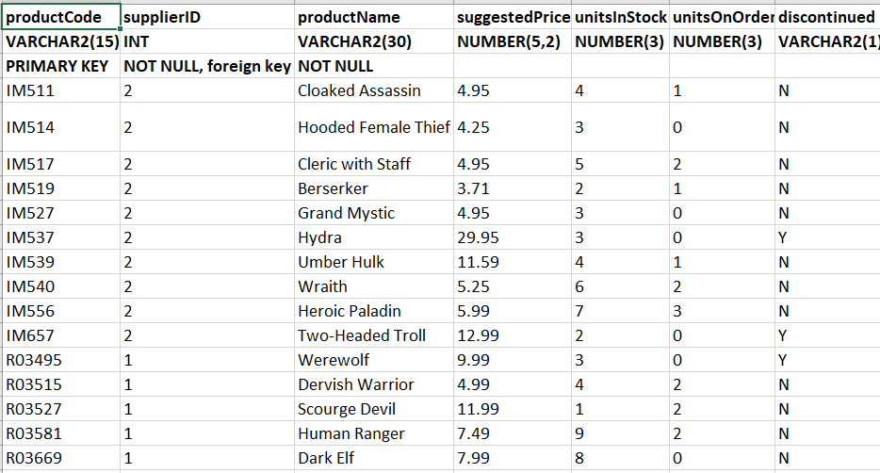
Task: Click the Human Ranger cell
Action: tap(374, 433)
